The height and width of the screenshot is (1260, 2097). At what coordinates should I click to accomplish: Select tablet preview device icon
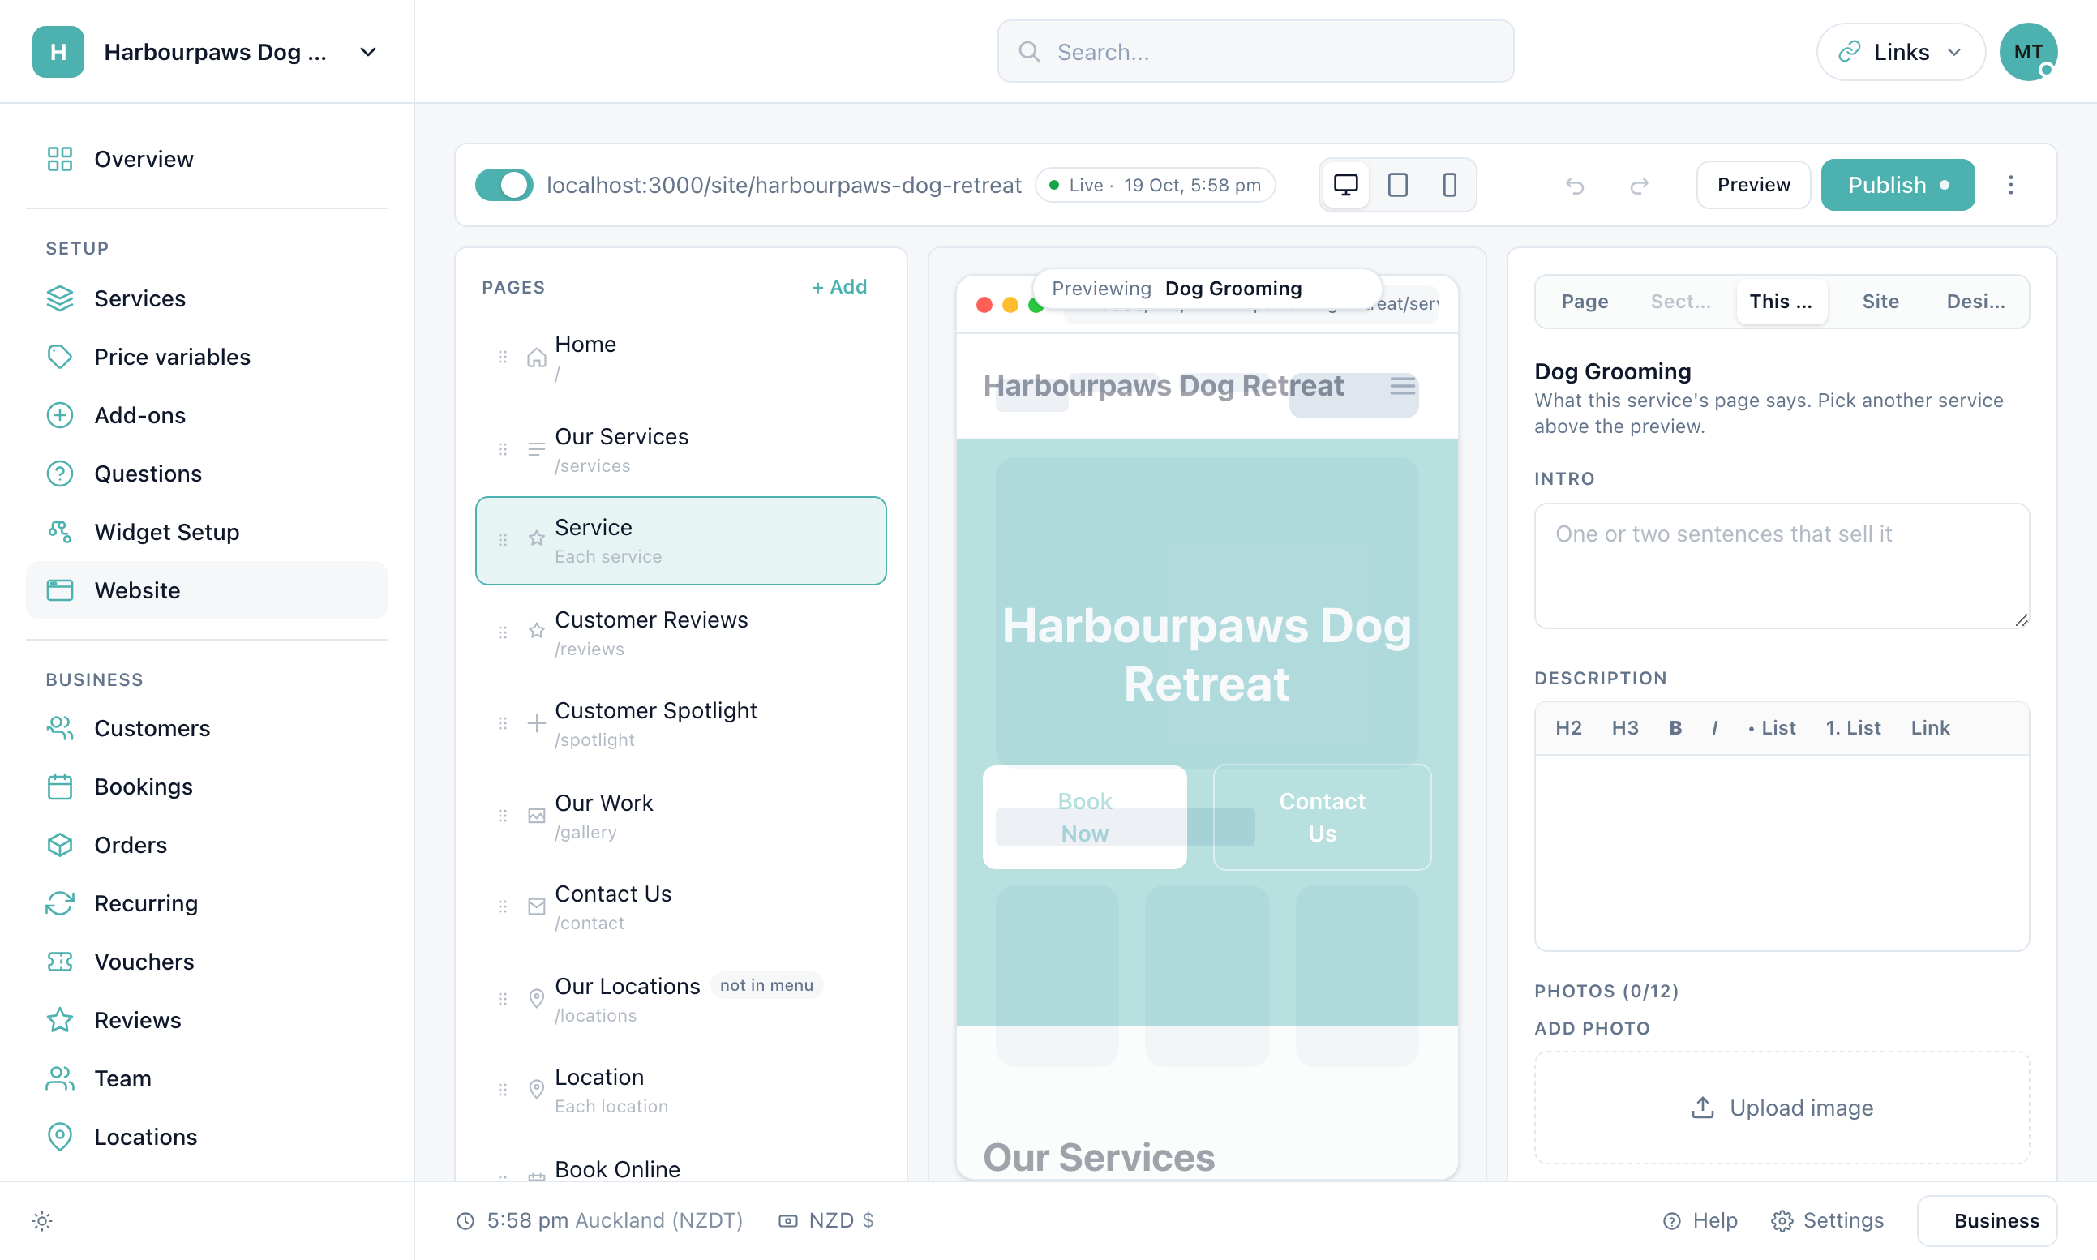coord(1397,185)
